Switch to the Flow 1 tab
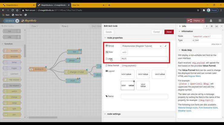The image size is (224, 125). [x=34, y=26]
